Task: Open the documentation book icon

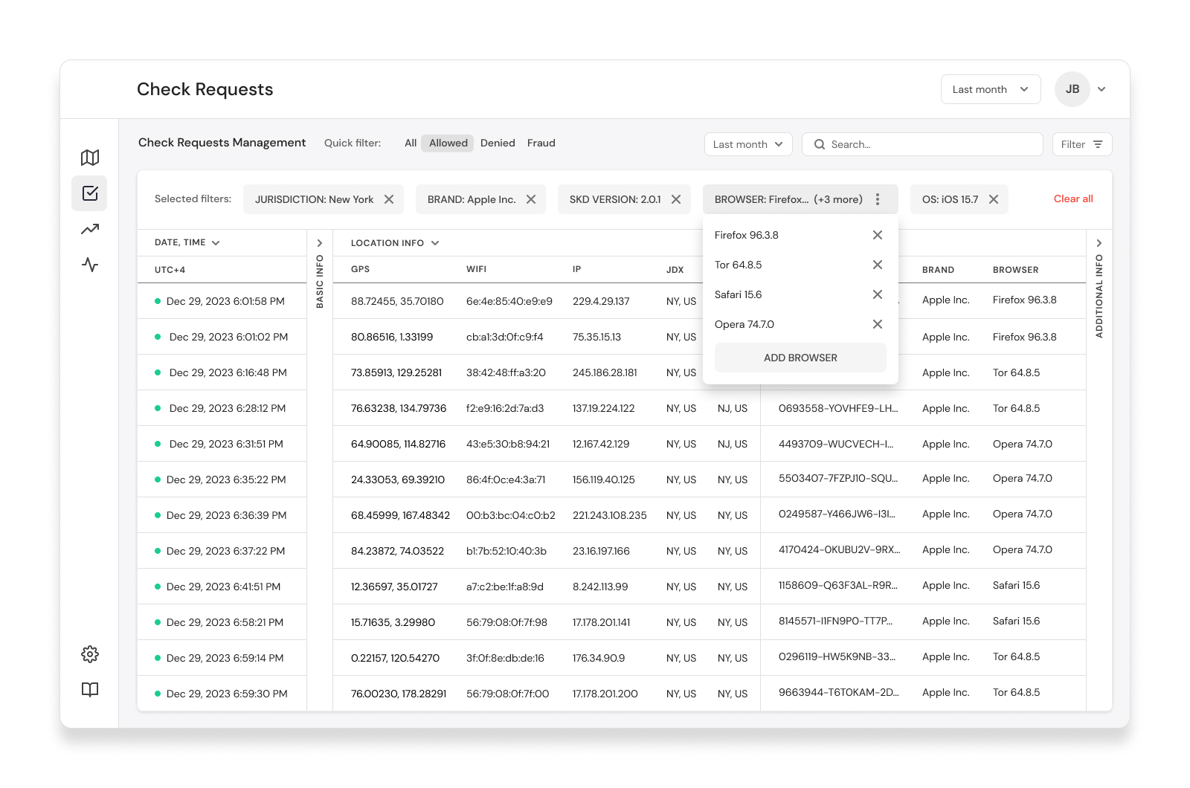Action: point(90,690)
